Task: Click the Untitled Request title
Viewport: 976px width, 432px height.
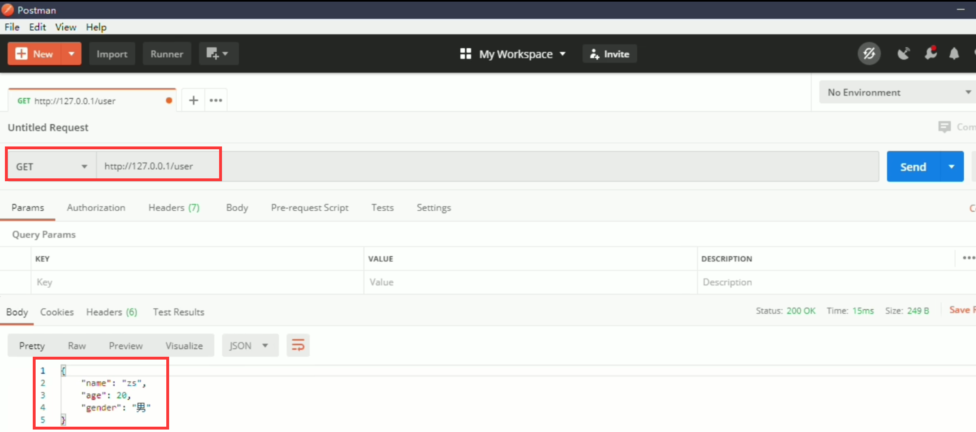Action: [48, 127]
